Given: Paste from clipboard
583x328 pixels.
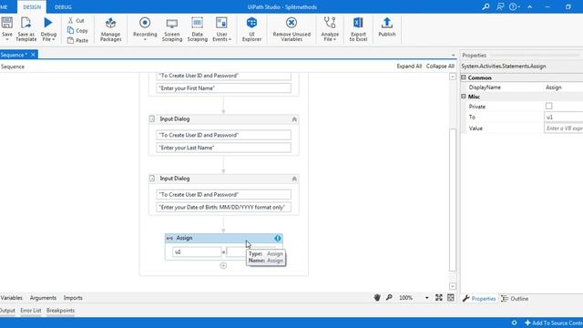Looking at the screenshot, I should 77,40.
